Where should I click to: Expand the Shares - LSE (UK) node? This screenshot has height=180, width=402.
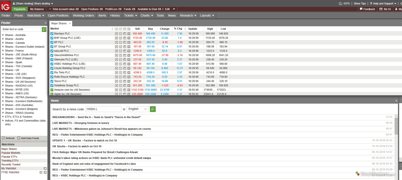tap(3, 74)
